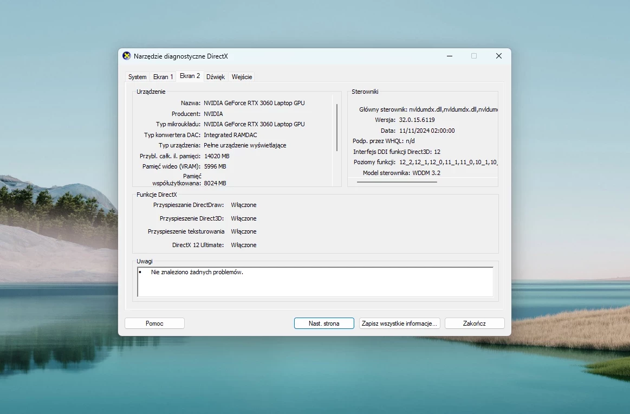
Task: Click the Urządzenie panel vertical scrollbar
Action: 337,127
